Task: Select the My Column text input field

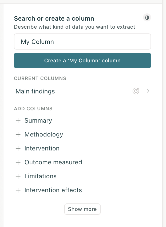Action: [82, 41]
